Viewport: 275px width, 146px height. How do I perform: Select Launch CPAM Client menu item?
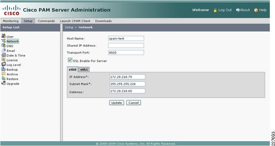75,21
